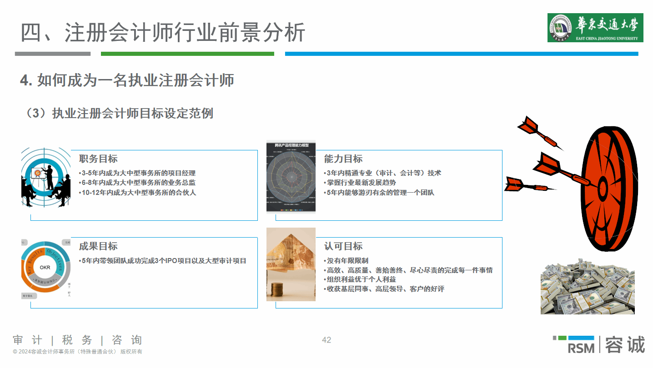Select the topmost red dart
The image size is (653, 368).
(x=538, y=131)
